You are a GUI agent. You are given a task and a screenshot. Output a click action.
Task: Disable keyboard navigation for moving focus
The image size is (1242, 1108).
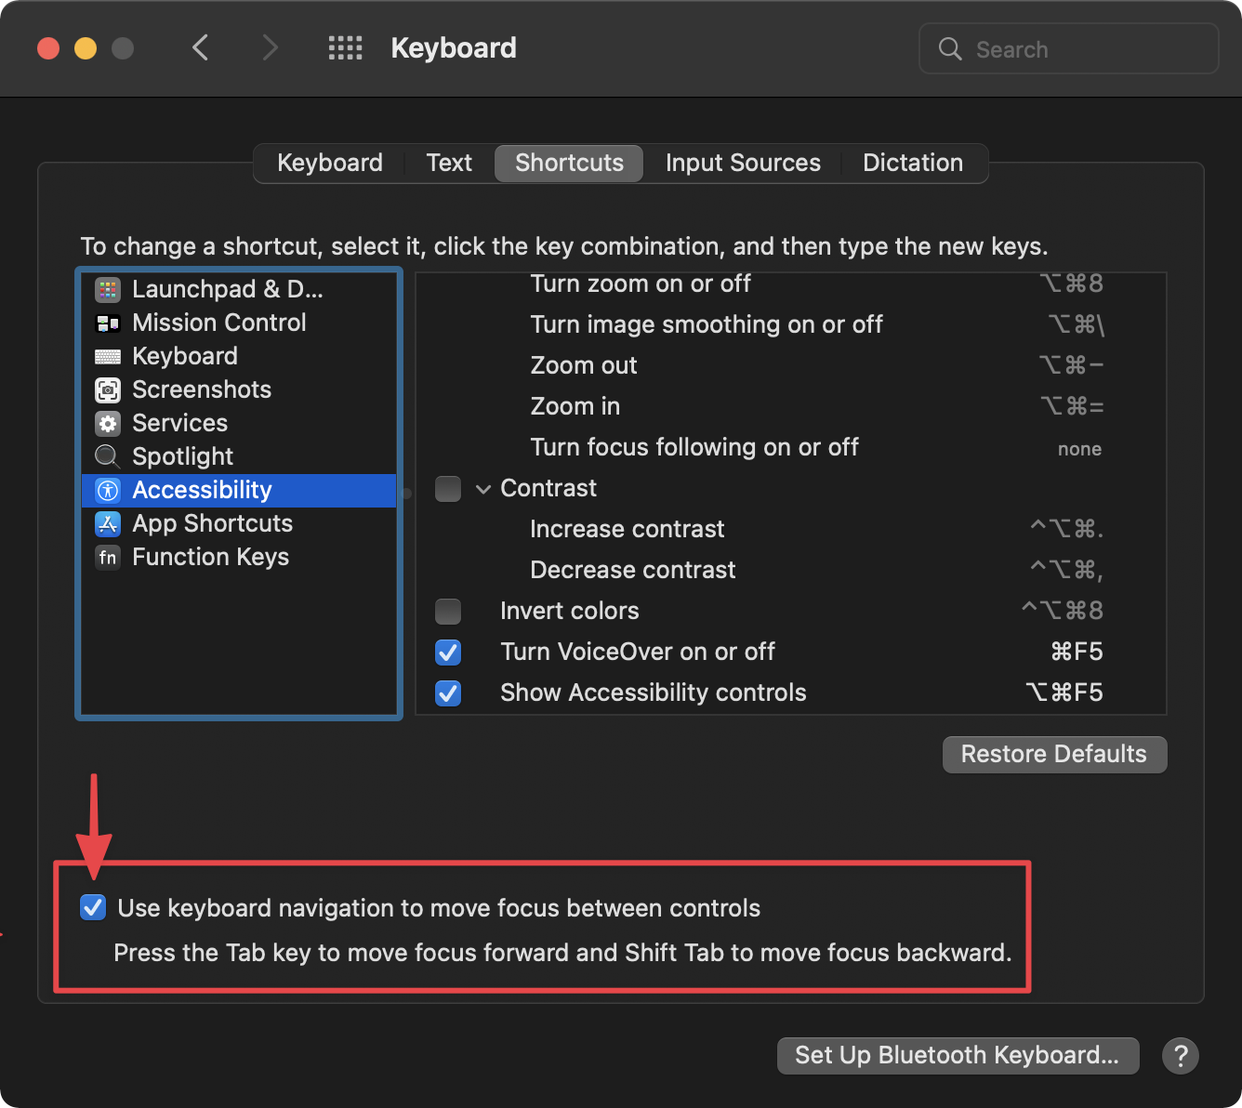pos(93,907)
